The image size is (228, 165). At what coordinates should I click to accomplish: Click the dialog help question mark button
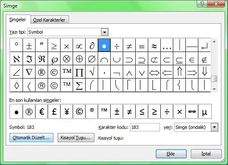click(202, 4)
